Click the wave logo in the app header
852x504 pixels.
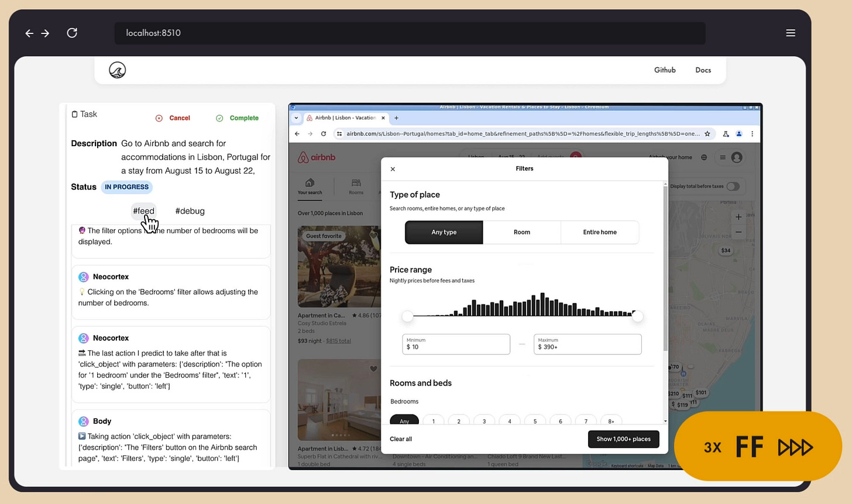tap(118, 70)
